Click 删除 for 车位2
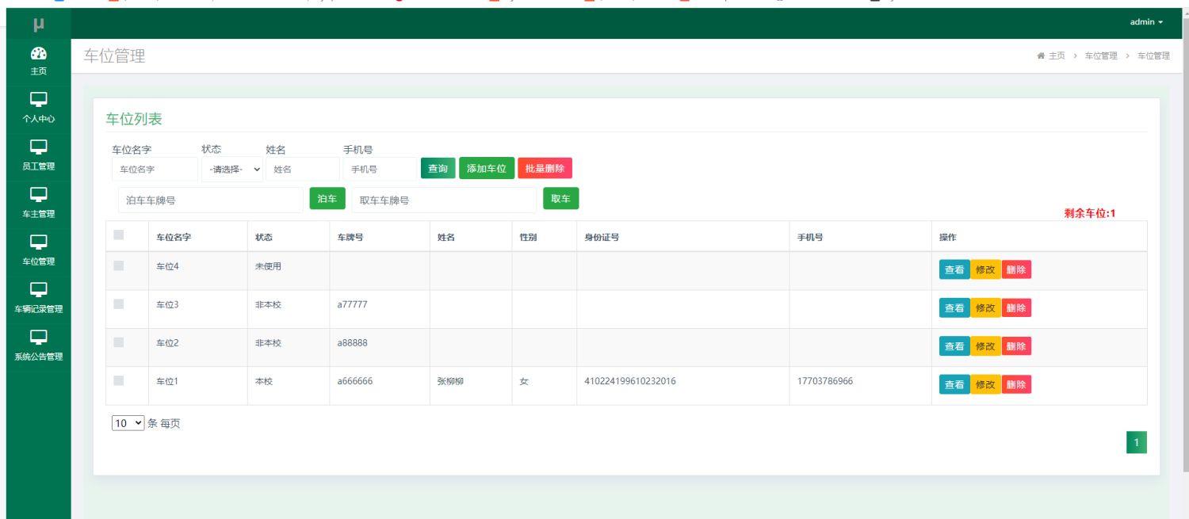Screen dimensions: 1189x519 click(x=1016, y=346)
